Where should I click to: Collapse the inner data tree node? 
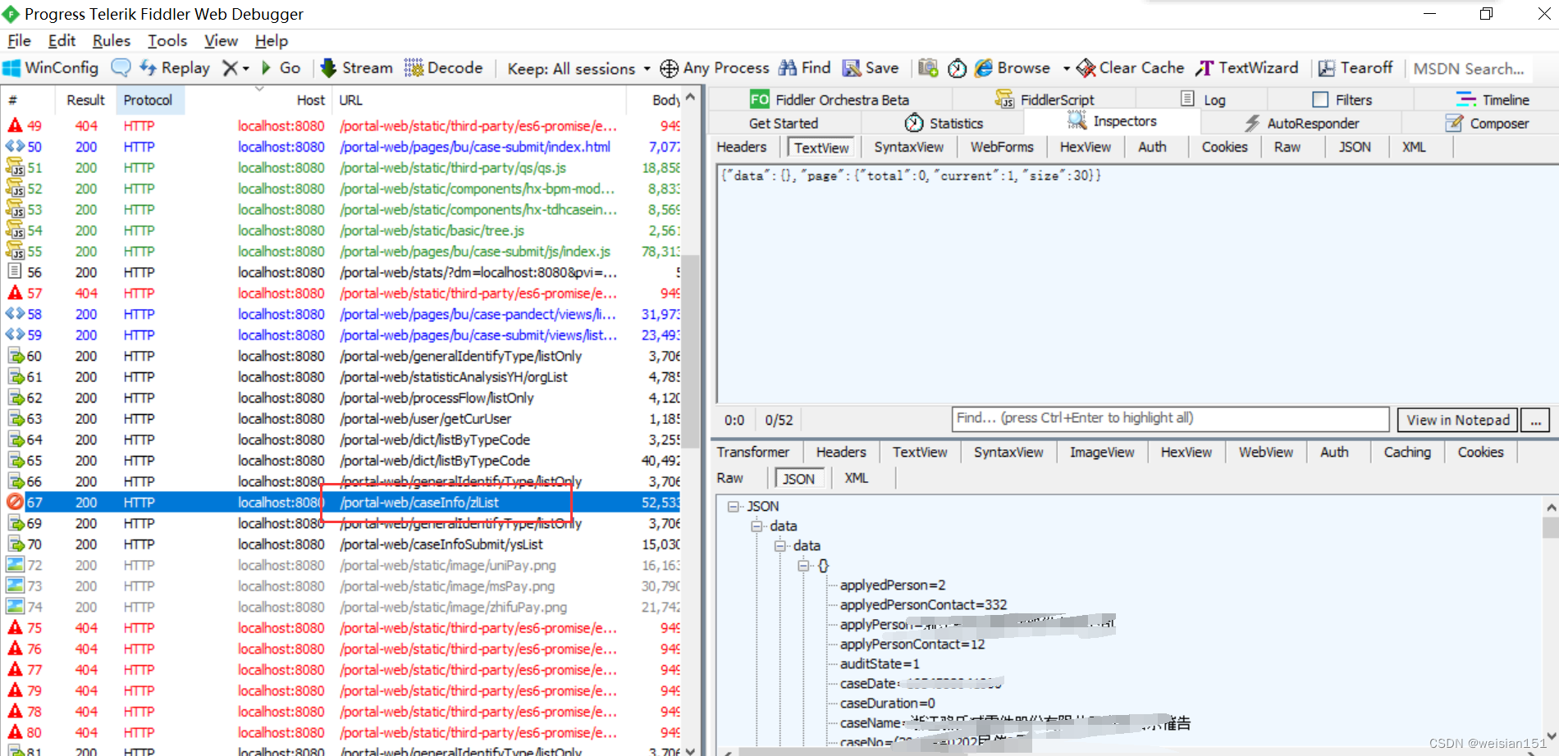coord(779,545)
